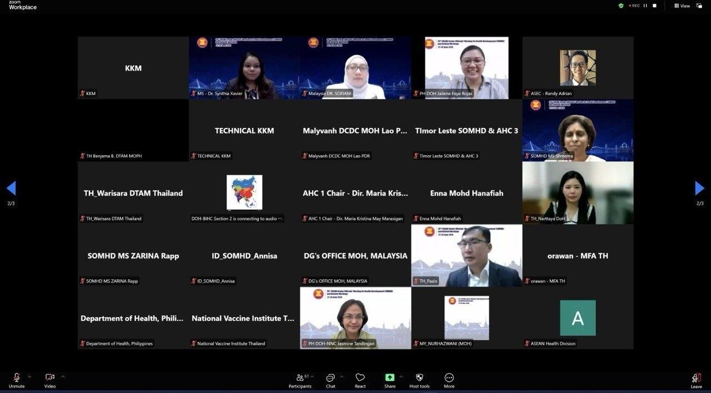Select DG's OFFICE MOH, MALAYSIA tile
The height and width of the screenshot is (393, 711).
click(x=355, y=256)
